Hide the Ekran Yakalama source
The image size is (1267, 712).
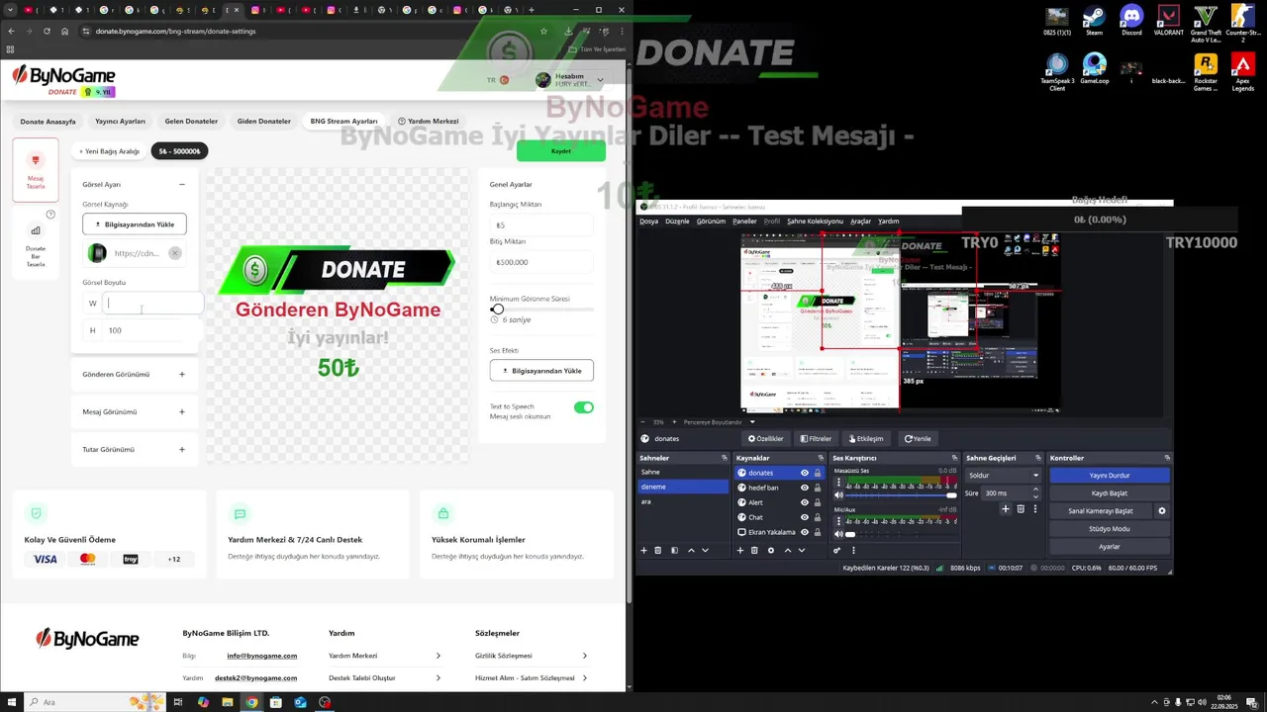(x=805, y=532)
